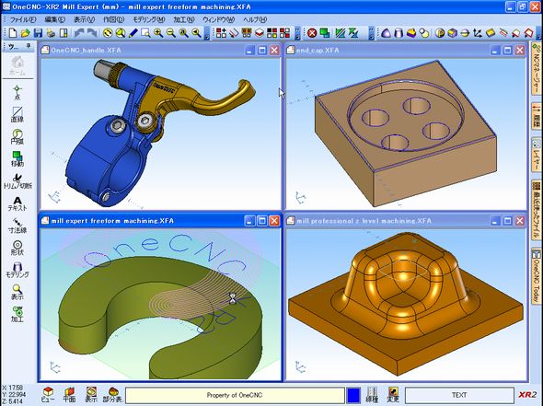Viewport: 543px width, 406px height.
Task: Maximize the end_cap.XFA child window
Action: tap(507, 51)
